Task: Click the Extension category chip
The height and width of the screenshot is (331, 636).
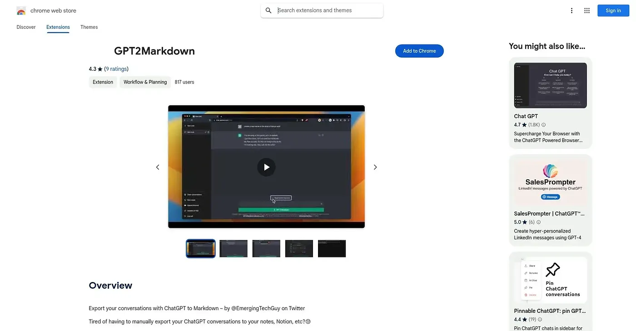Action: coord(103,82)
